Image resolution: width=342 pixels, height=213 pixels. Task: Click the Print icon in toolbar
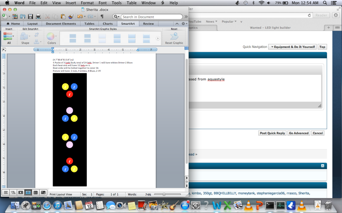pos(38,16)
